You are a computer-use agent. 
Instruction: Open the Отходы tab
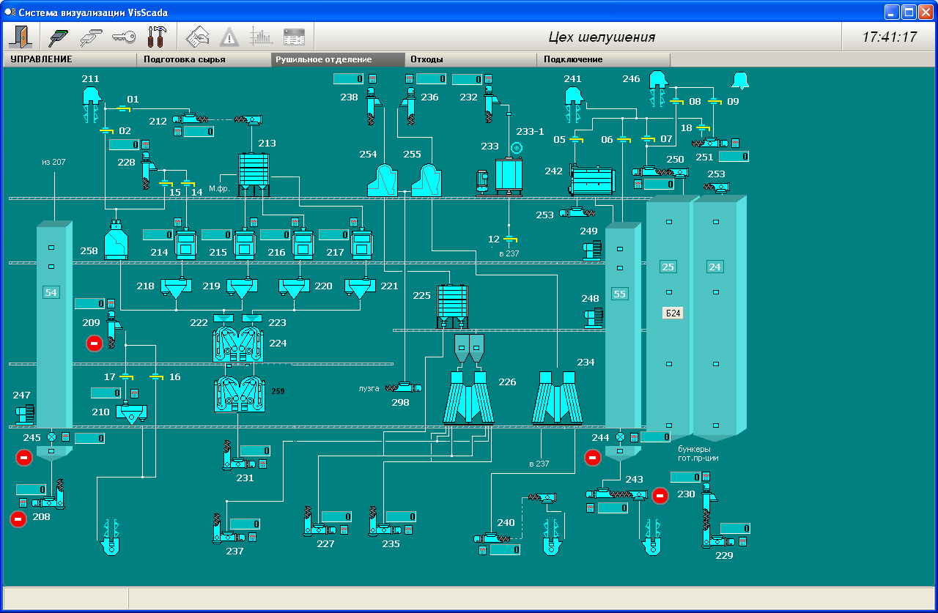click(x=470, y=60)
